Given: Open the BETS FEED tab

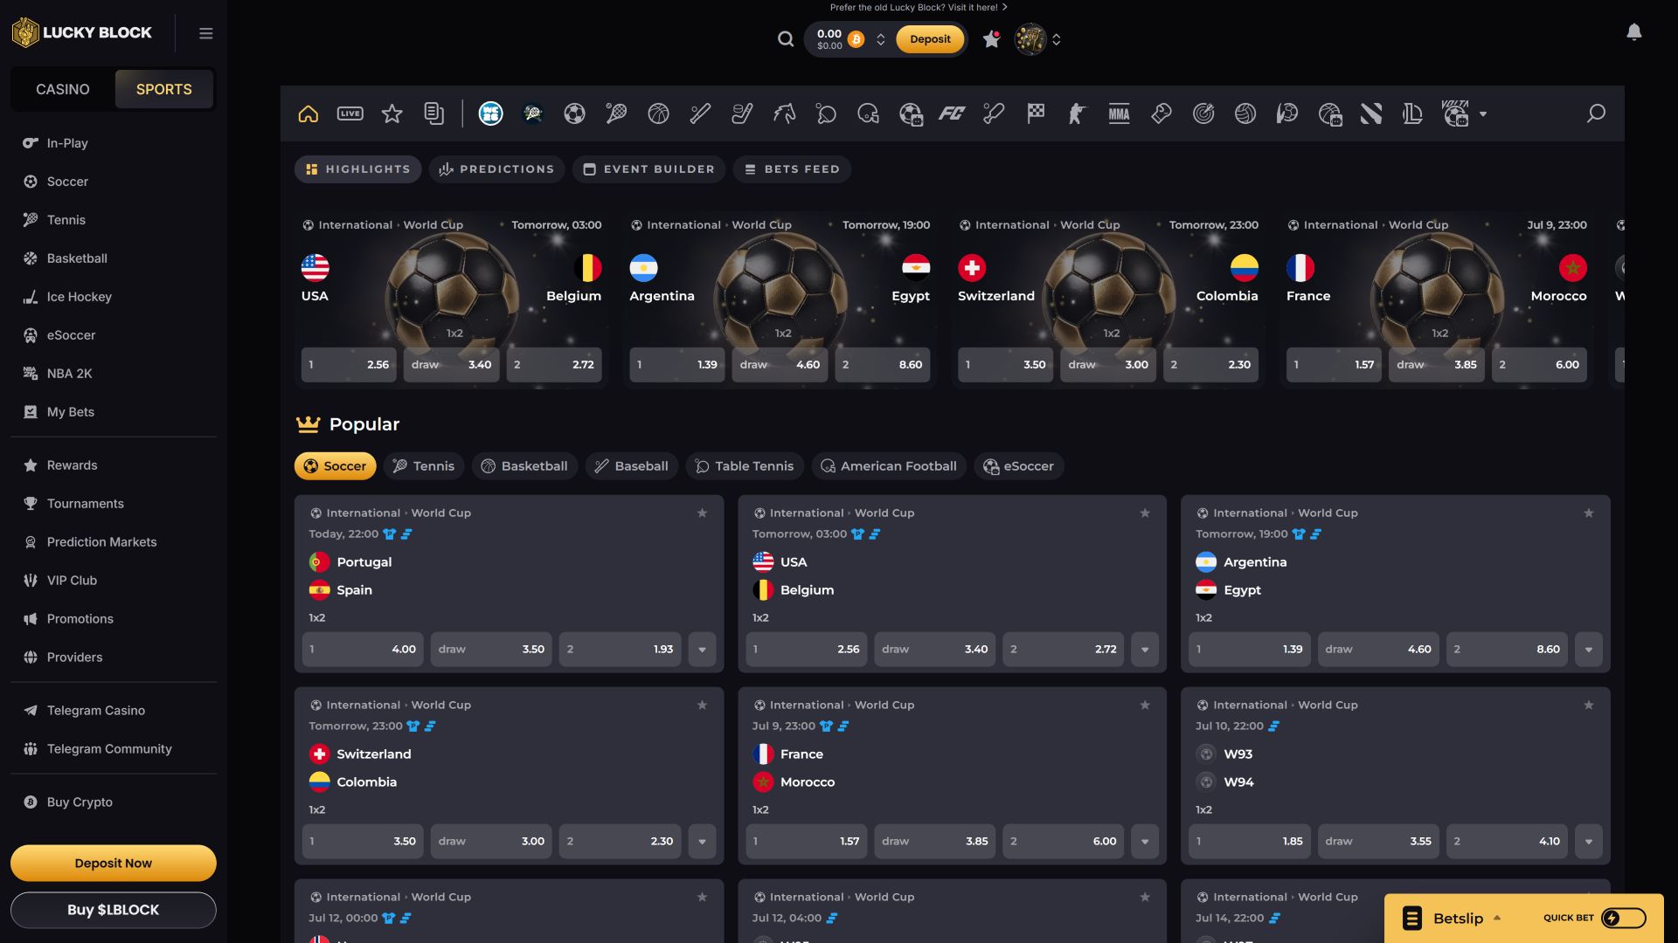Looking at the screenshot, I should [792, 169].
